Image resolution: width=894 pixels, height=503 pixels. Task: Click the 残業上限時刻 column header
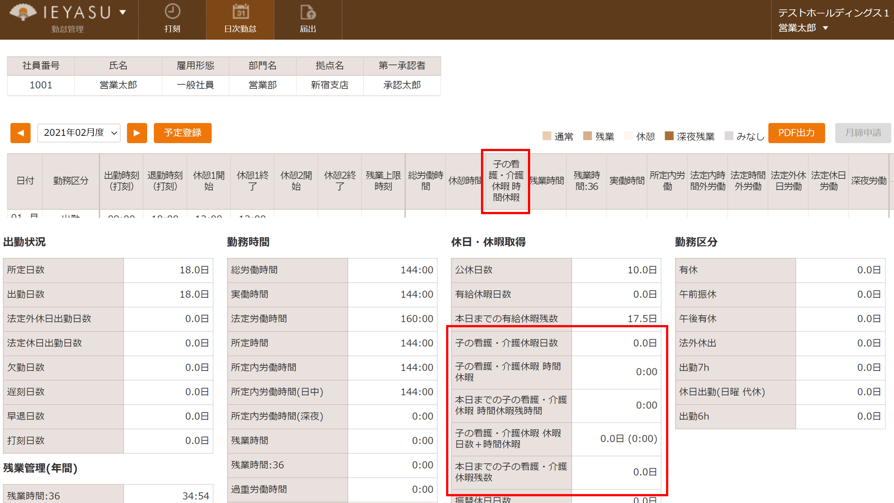point(383,181)
